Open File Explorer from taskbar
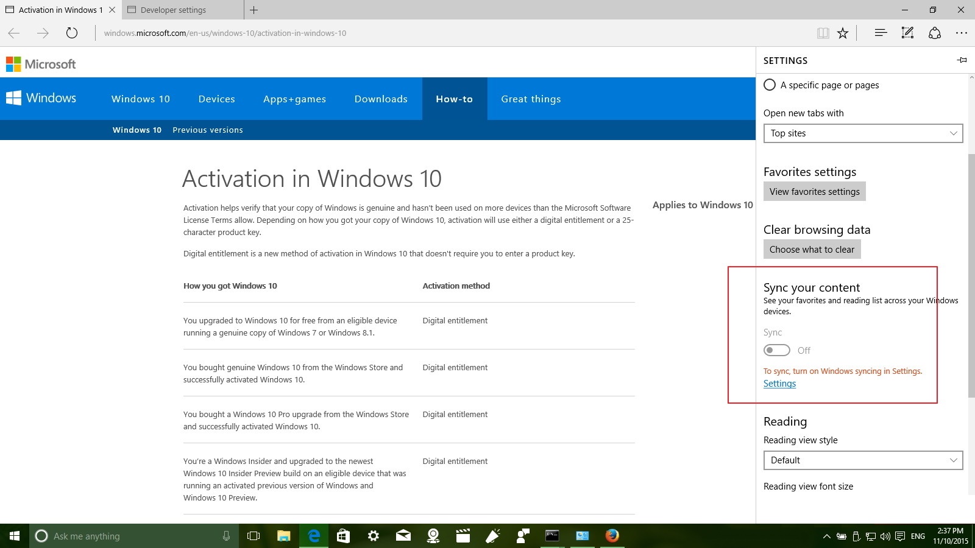Screen dimensions: 975x548 coord(283,536)
